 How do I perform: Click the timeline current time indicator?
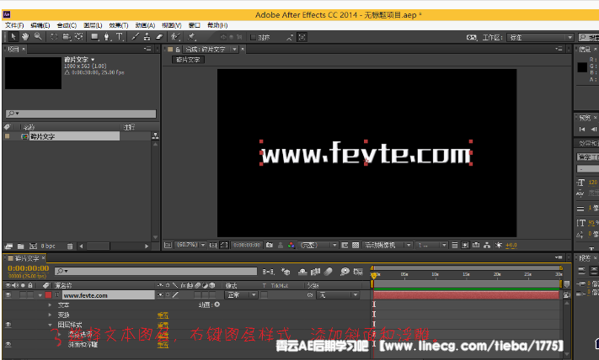373,275
